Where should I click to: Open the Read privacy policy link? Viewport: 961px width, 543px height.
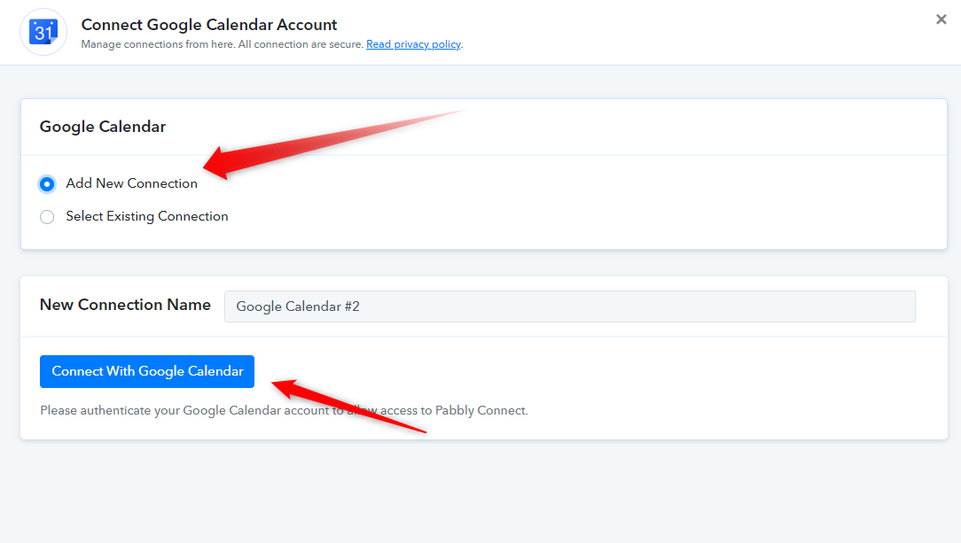pos(413,44)
